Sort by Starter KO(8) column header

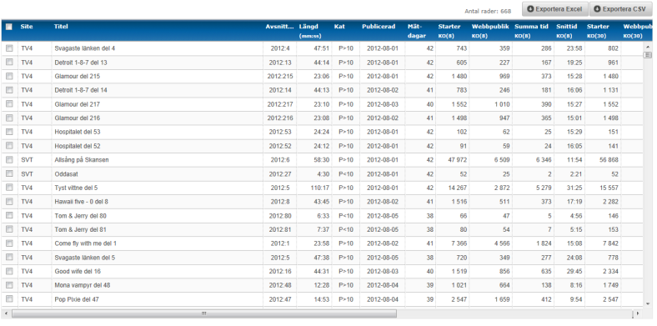pos(449,31)
